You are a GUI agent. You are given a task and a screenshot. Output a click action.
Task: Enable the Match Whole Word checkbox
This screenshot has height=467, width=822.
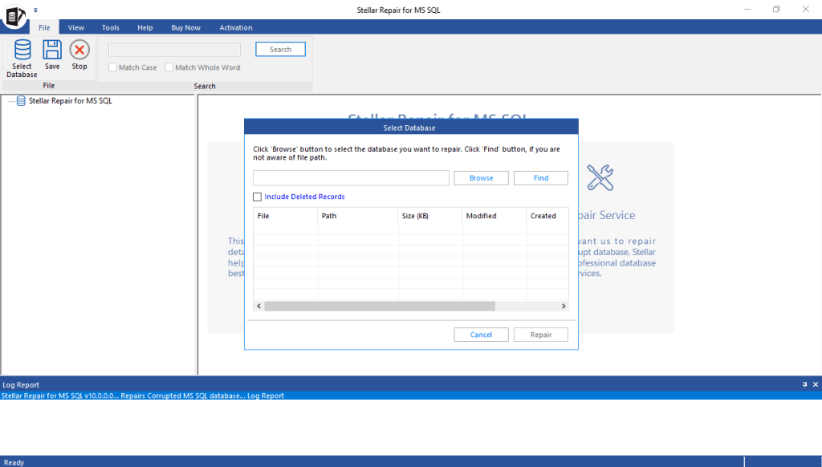[x=171, y=67]
